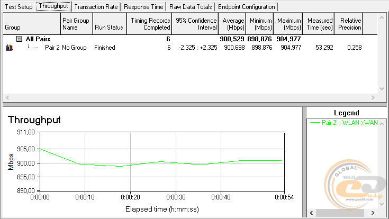Open the Test Setup tab

[x=19, y=7]
